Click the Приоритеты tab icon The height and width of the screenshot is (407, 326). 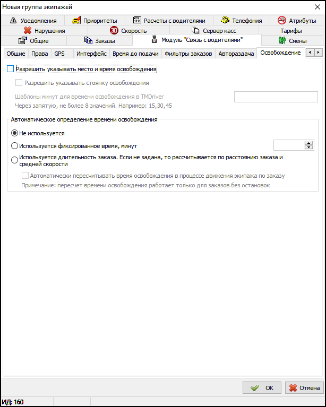[76, 21]
